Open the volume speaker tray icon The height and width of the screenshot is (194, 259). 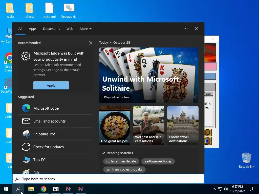(226, 189)
